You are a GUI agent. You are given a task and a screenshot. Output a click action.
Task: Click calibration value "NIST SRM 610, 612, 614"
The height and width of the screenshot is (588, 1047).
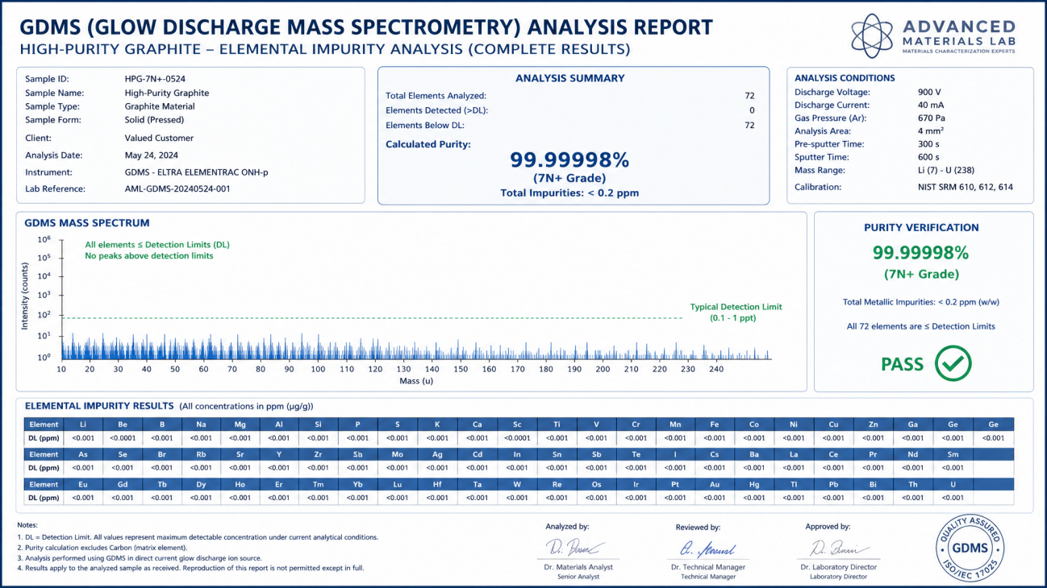[x=965, y=187]
